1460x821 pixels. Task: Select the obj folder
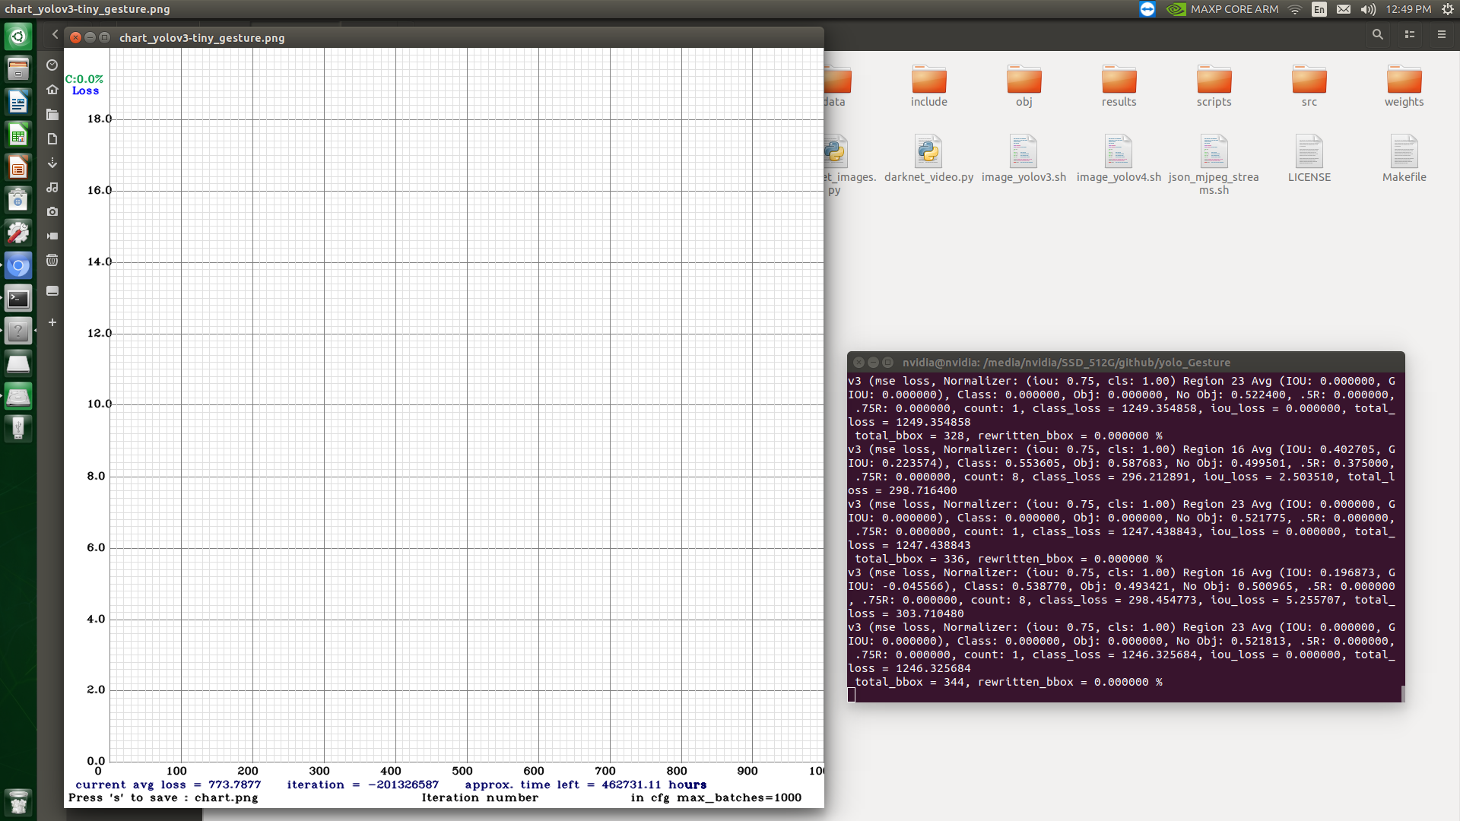(x=1024, y=86)
